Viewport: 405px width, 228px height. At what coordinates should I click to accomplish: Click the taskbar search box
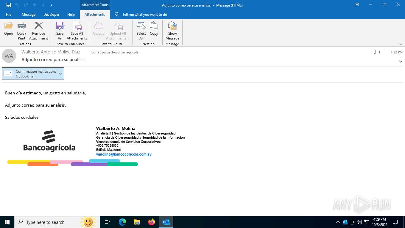[57, 222]
